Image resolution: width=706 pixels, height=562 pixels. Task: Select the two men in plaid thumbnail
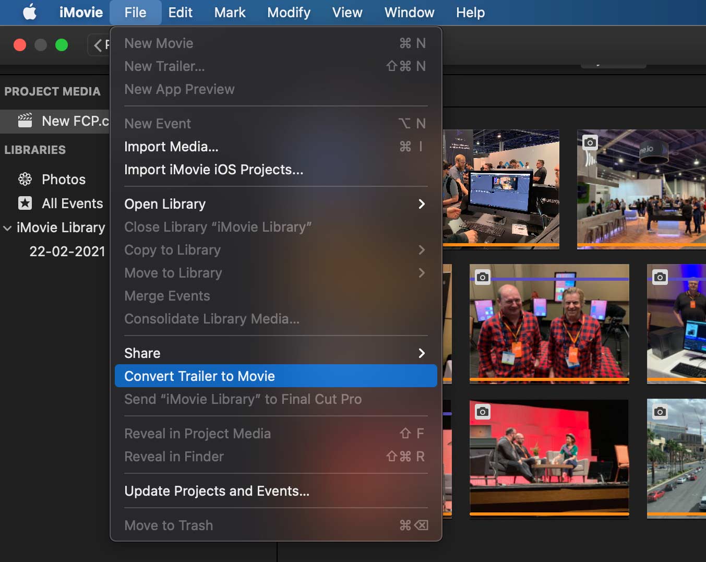coord(549,323)
